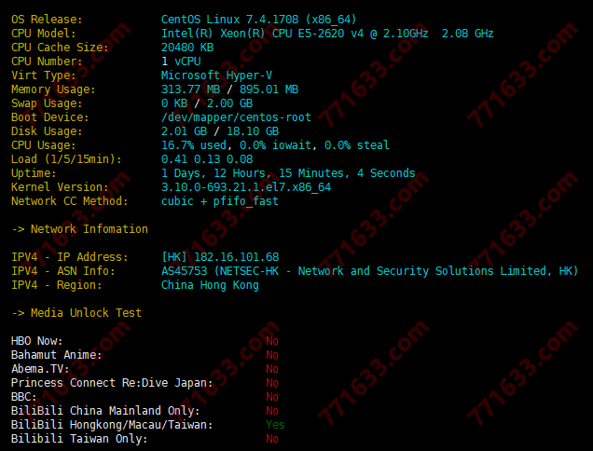Screen dimensions: 593x451
Task: Click the China Hong Kong region text
Action: coord(210,285)
